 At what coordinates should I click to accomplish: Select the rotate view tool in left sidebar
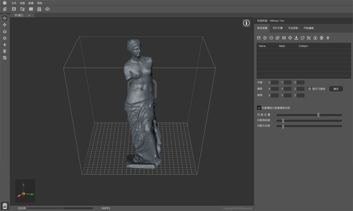pos(5,18)
